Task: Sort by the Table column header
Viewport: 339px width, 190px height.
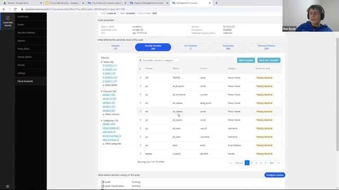Action: (175, 69)
